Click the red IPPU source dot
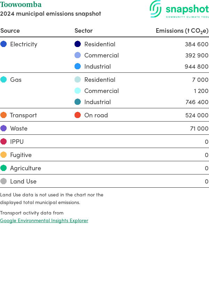The width and height of the screenshot is (209, 296). click(x=3, y=142)
